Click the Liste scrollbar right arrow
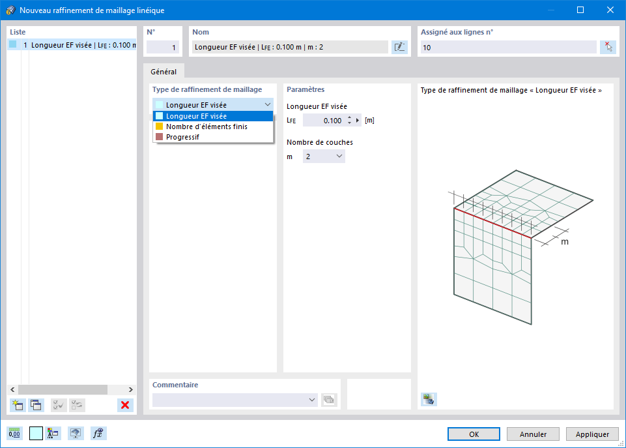Image resolution: width=626 pixels, height=448 pixels. 131,390
